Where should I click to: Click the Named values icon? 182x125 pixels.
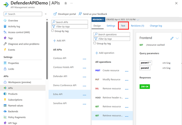[x=5, y=106]
